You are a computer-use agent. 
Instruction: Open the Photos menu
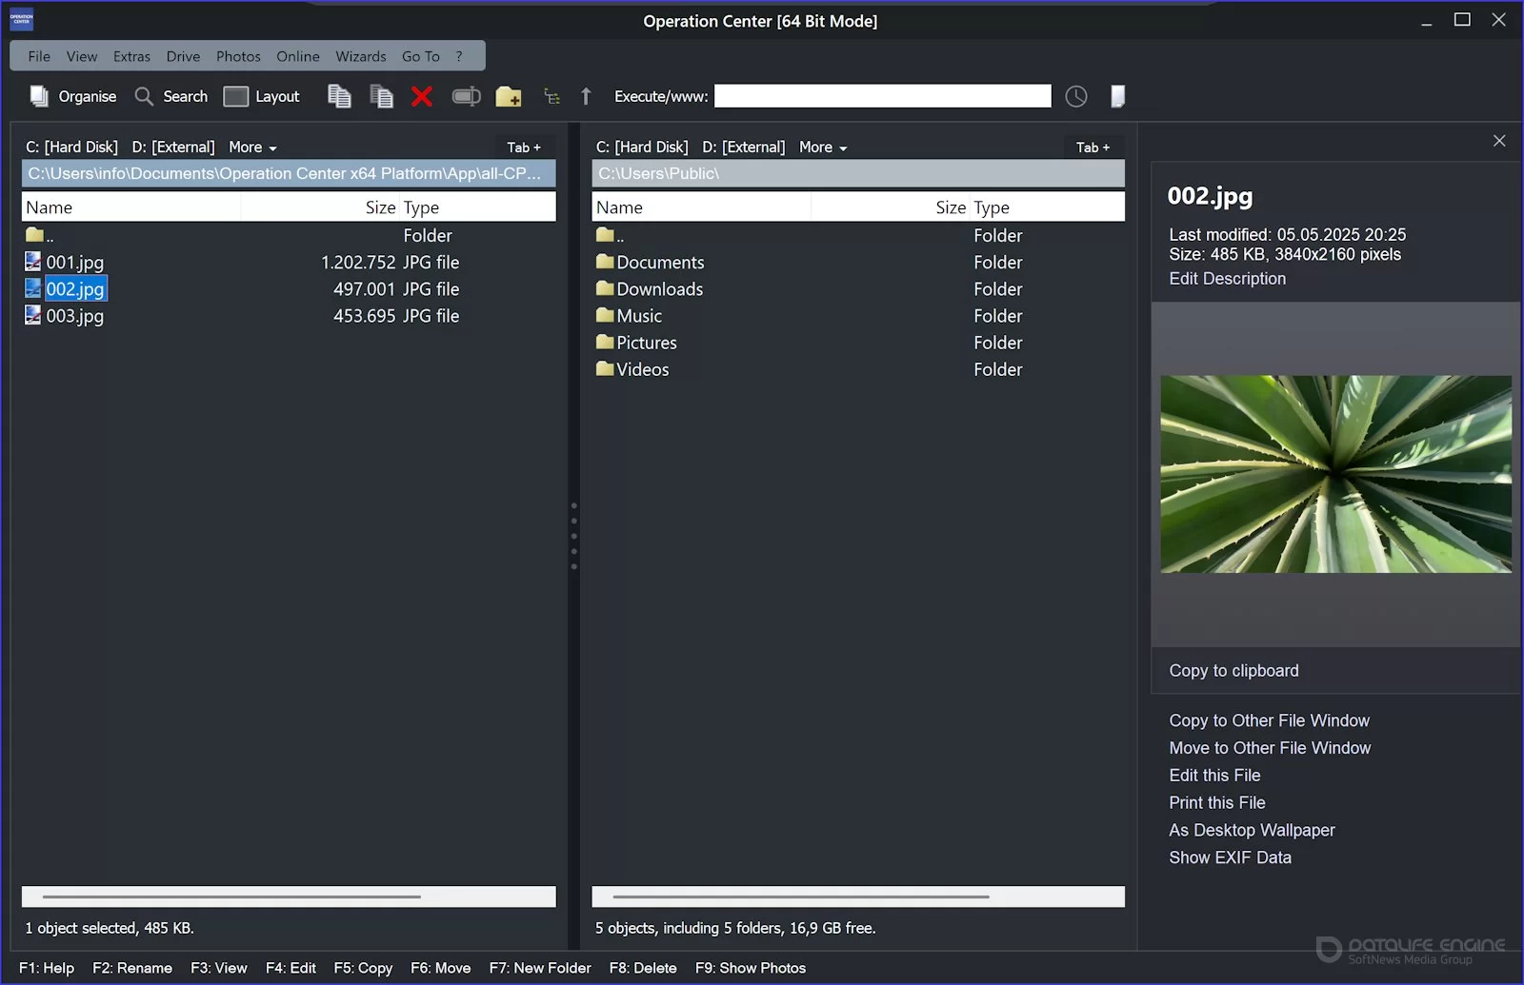(x=238, y=56)
